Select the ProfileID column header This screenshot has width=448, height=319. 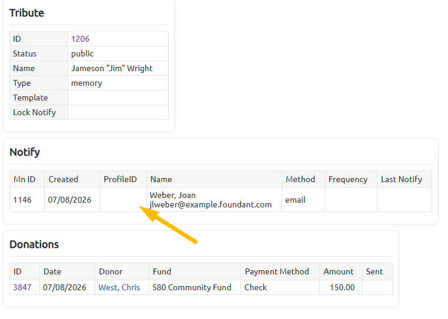point(123,179)
